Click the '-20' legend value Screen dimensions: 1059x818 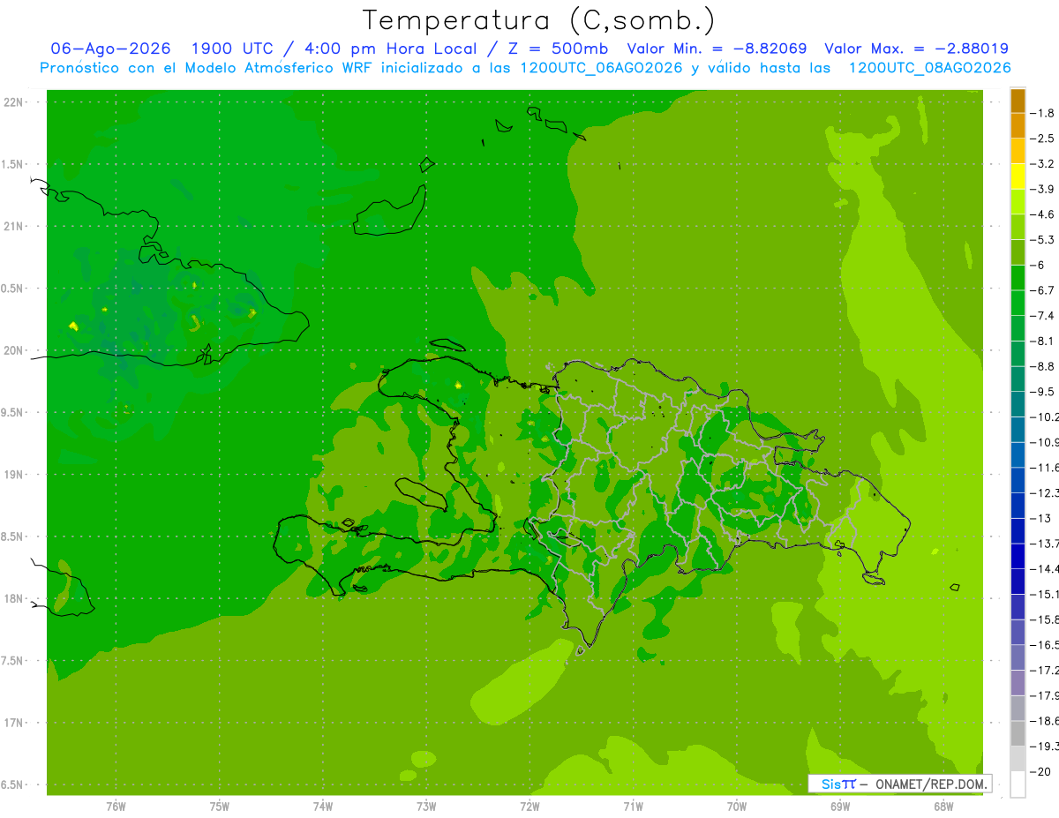[1042, 772]
